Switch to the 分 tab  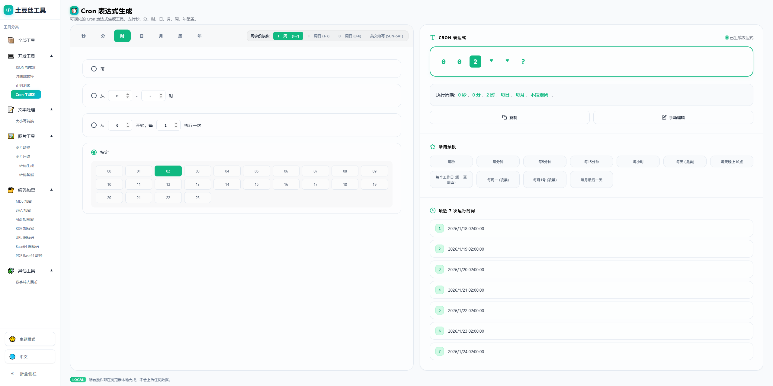[103, 36]
